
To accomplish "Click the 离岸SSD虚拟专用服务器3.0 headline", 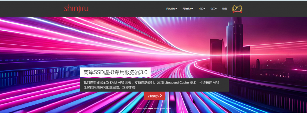I will (x=115, y=72).
